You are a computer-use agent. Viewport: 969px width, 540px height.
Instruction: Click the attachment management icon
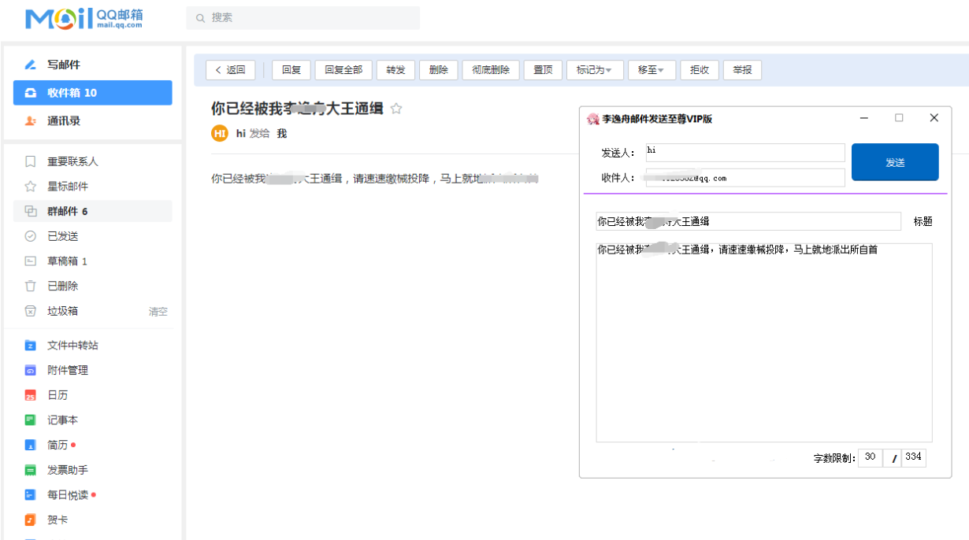31,370
